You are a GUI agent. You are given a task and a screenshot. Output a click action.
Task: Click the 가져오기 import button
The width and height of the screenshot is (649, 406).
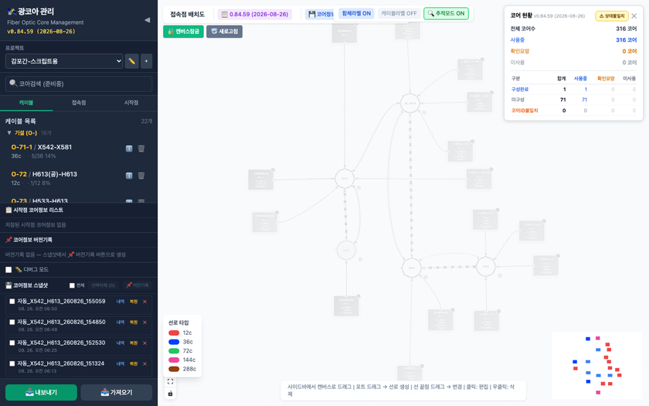click(x=117, y=392)
